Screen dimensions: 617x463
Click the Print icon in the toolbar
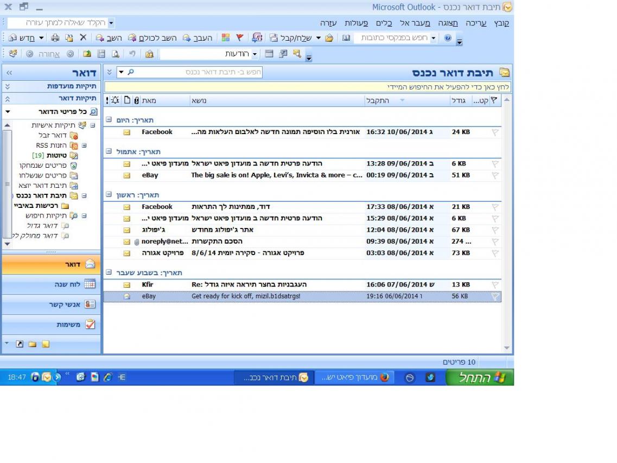tap(55, 38)
